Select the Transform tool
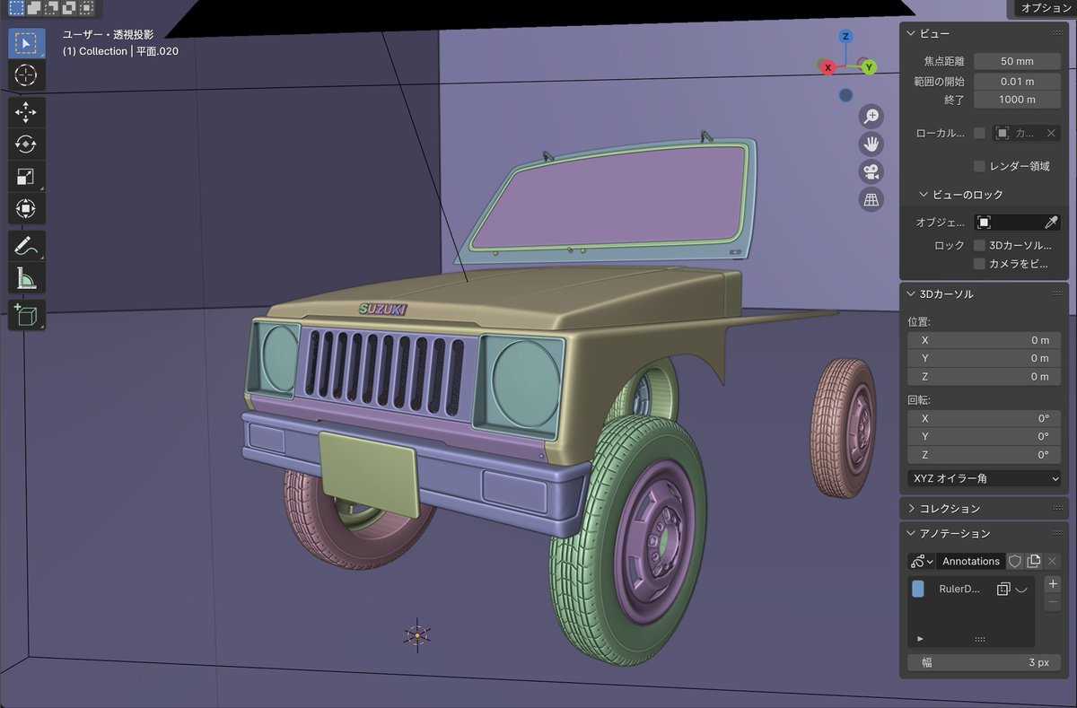1077x708 pixels. coord(26,209)
